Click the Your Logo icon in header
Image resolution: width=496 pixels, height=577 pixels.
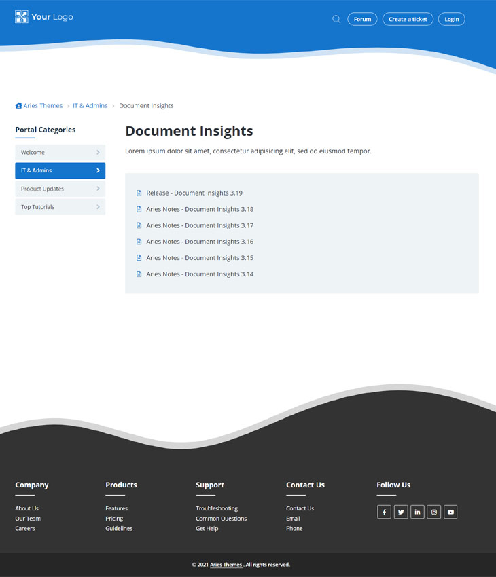pos(22,17)
